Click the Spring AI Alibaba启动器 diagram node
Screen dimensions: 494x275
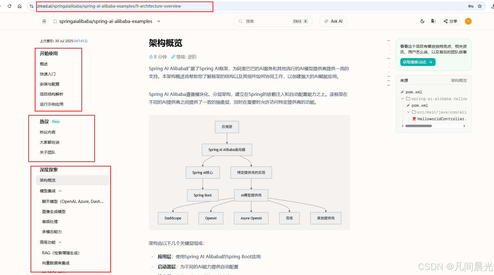coord(227,150)
